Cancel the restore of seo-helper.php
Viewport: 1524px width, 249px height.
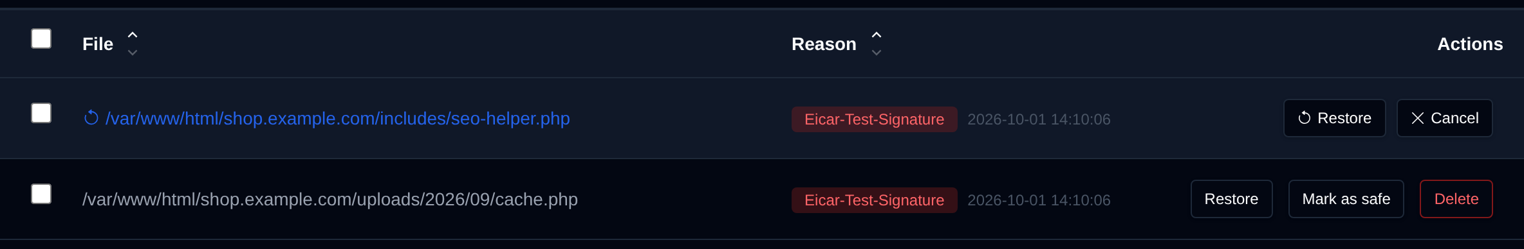[x=1445, y=118]
